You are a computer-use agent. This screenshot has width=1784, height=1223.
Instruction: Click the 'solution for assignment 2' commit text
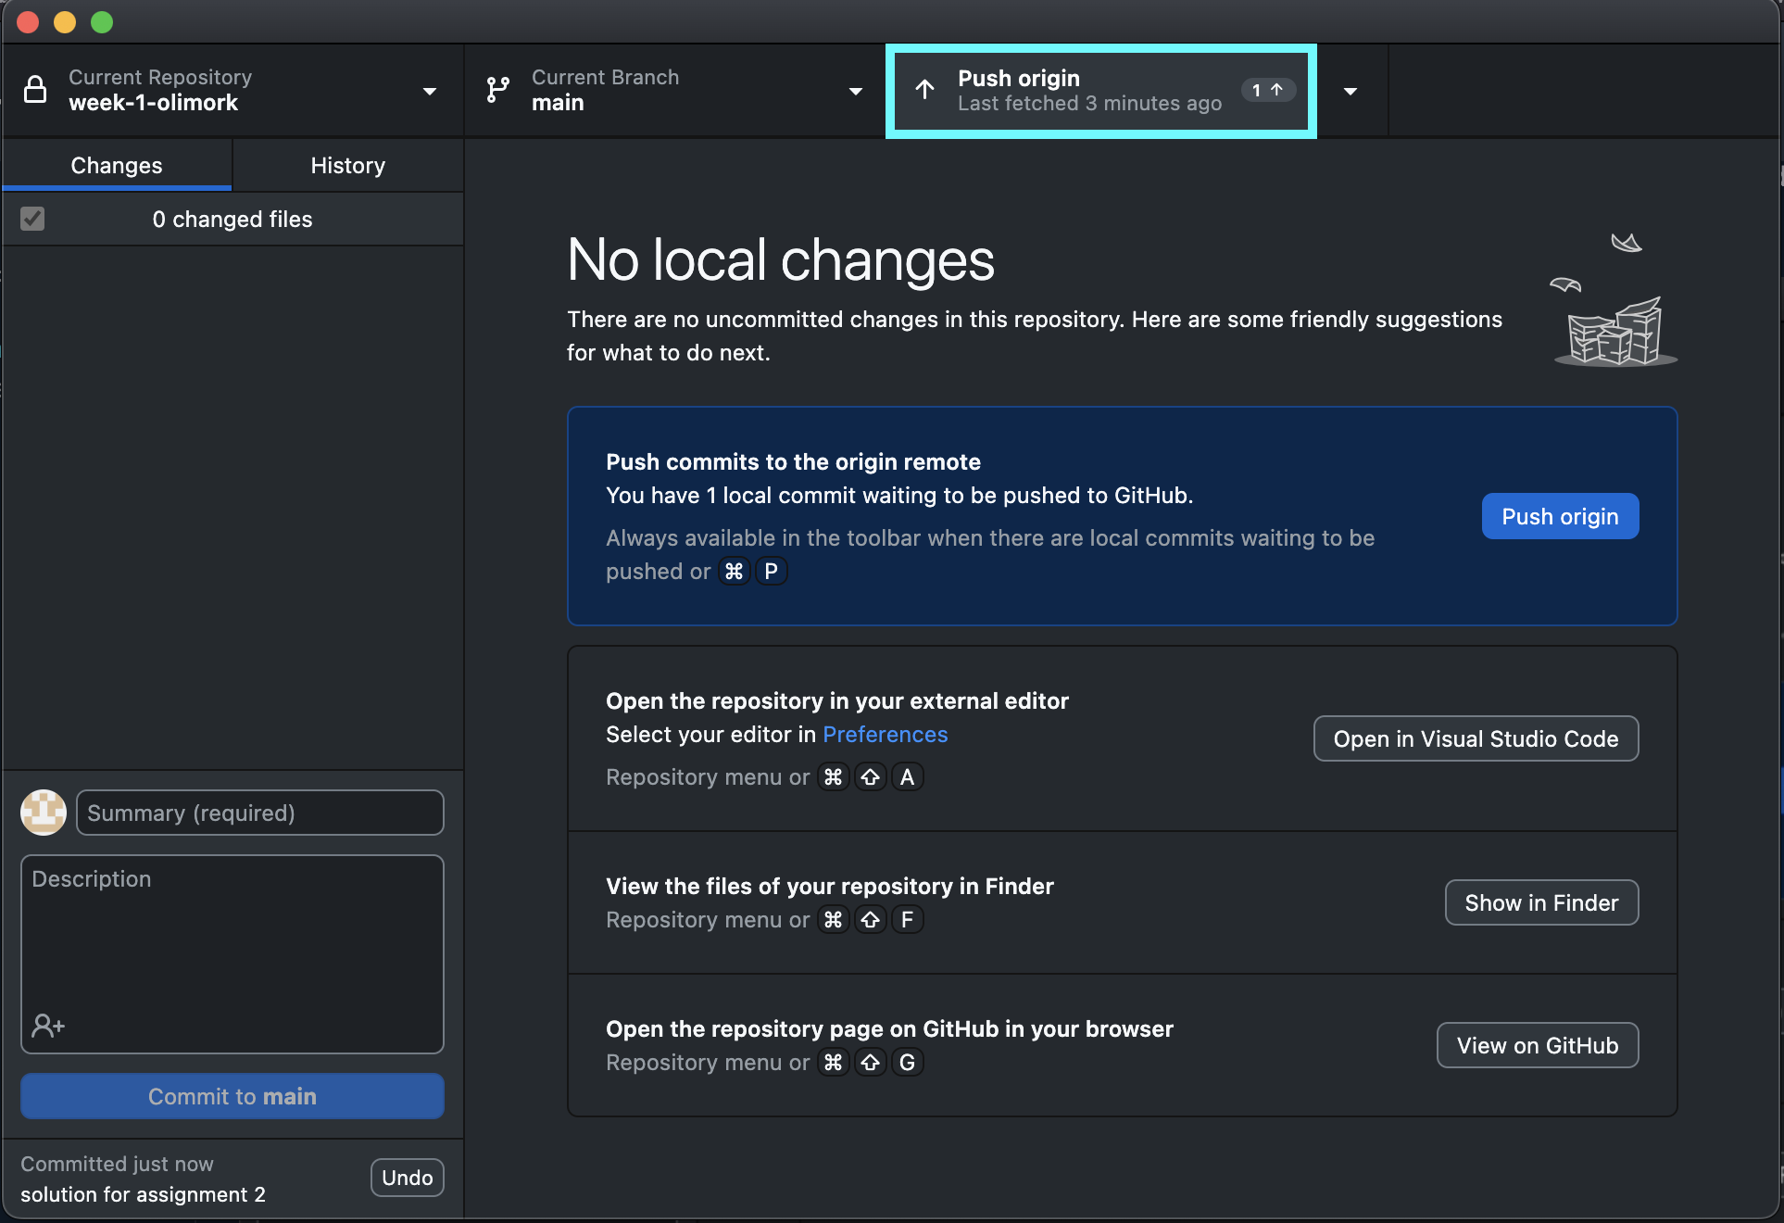(143, 1194)
